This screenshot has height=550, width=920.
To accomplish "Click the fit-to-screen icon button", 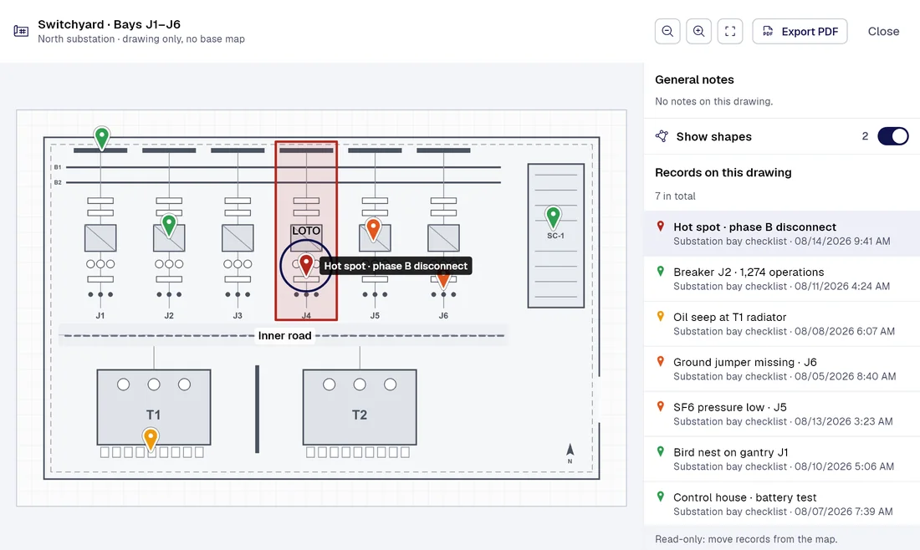I will pos(730,32).
